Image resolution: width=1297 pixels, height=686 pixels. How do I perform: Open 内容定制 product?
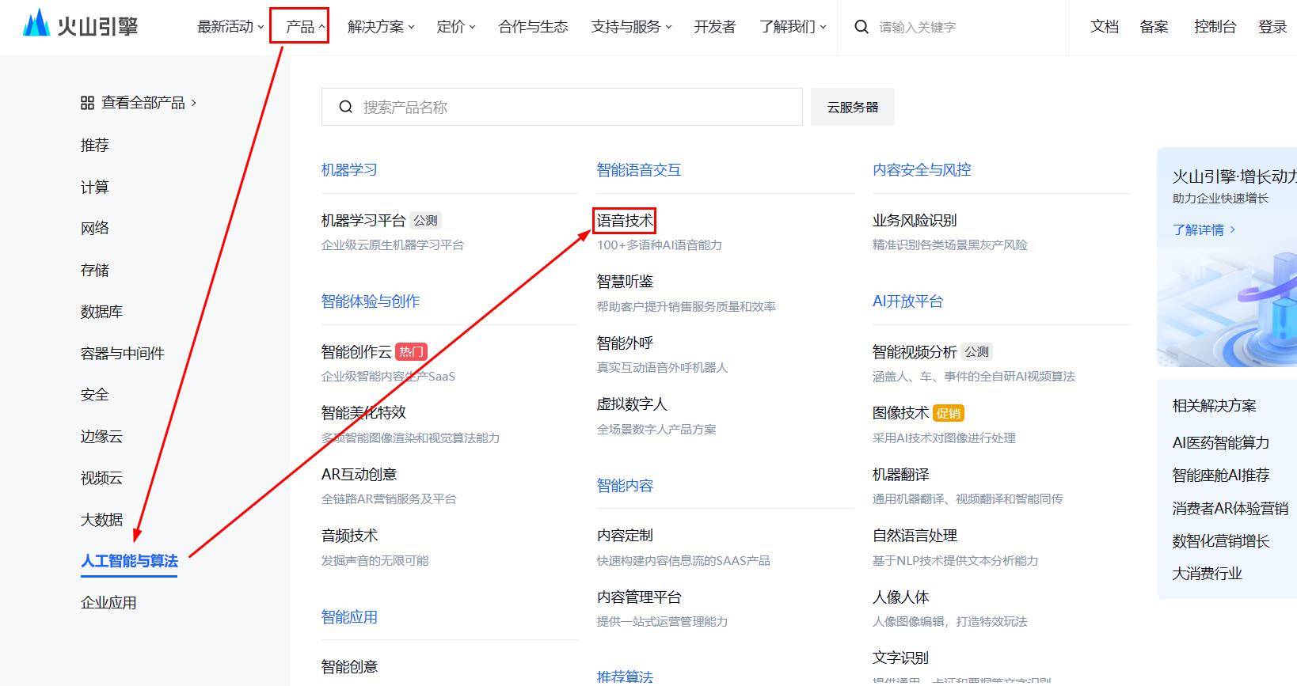click(x=625, y=535)
